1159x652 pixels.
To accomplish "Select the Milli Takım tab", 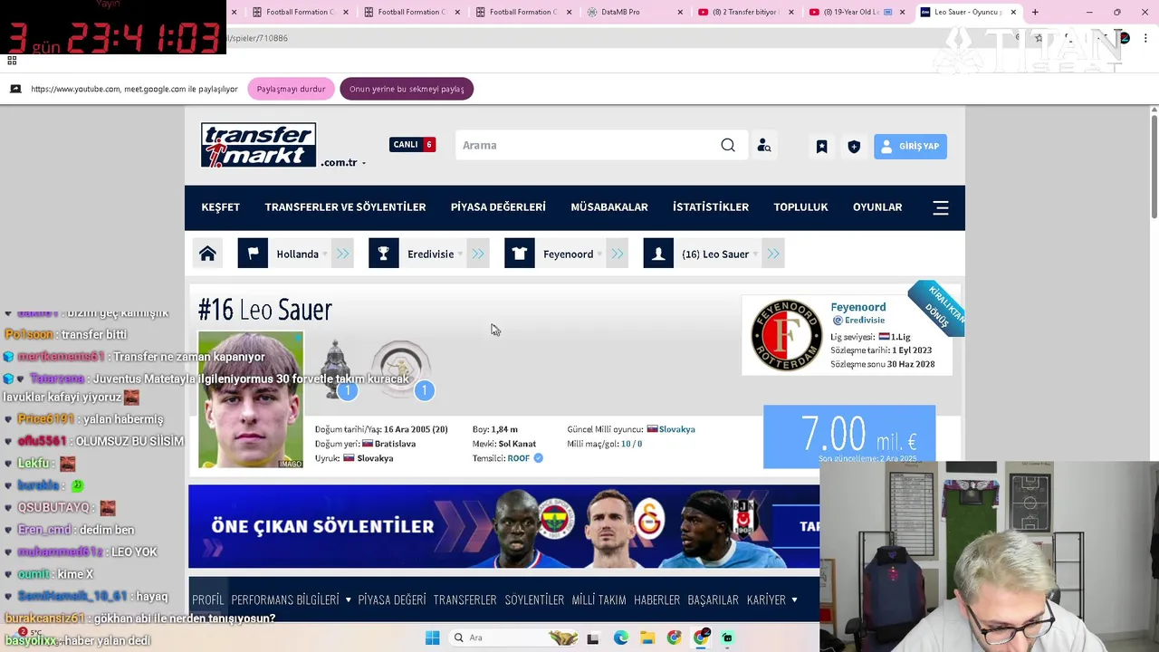I will point(599,599).
